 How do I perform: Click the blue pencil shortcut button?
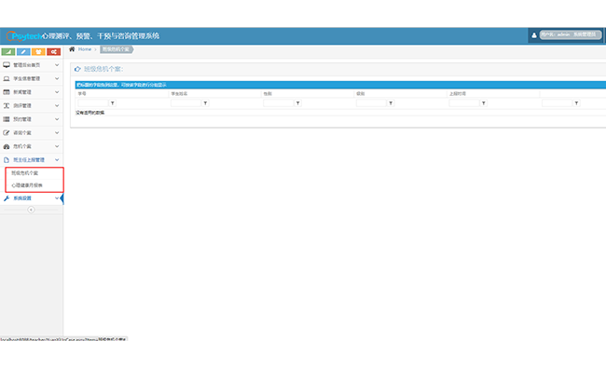[x=23, y=52]
